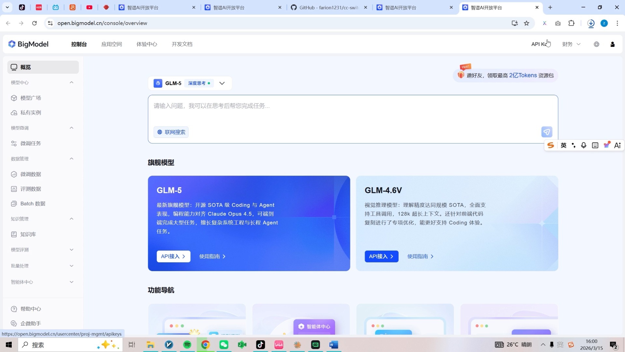Open the 开发文档 nav tab
The image size is (625, 352).
(x=182, y=44)
